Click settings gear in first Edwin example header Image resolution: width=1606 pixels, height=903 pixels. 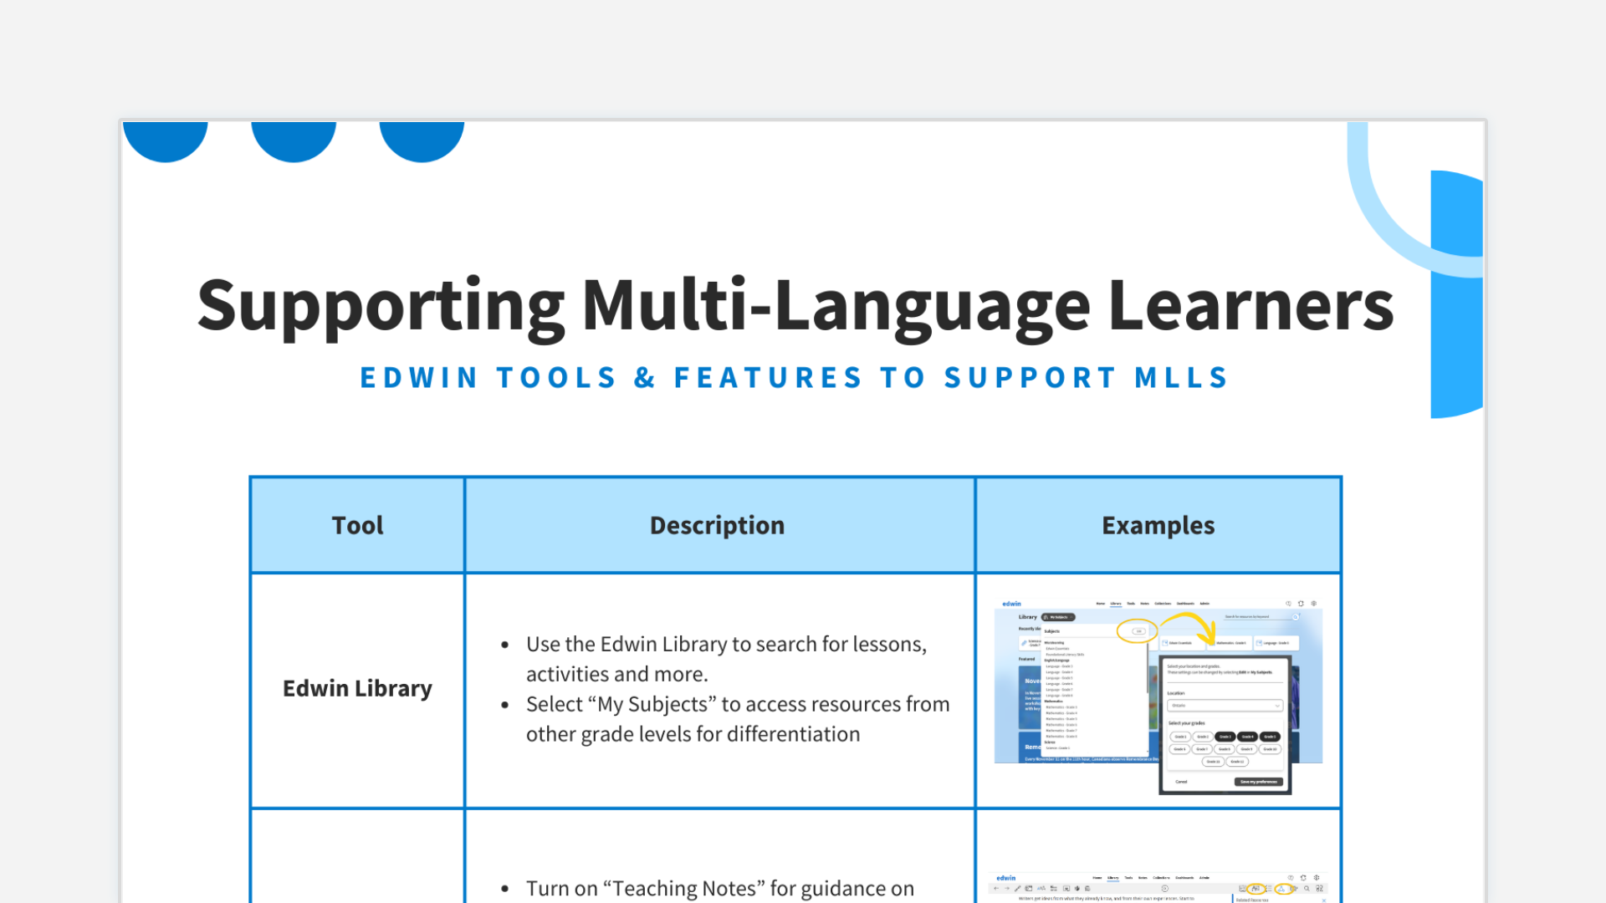[x=1314, y=603]
